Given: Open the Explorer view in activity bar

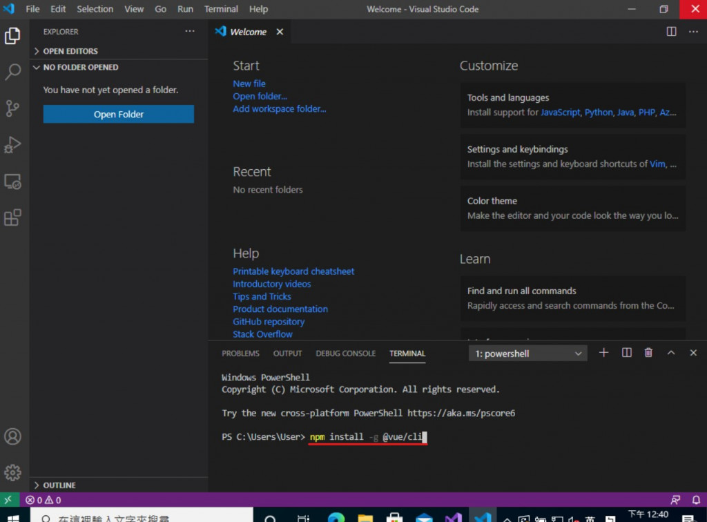Looking at the screenshot, I should click(x=12, y=36).
